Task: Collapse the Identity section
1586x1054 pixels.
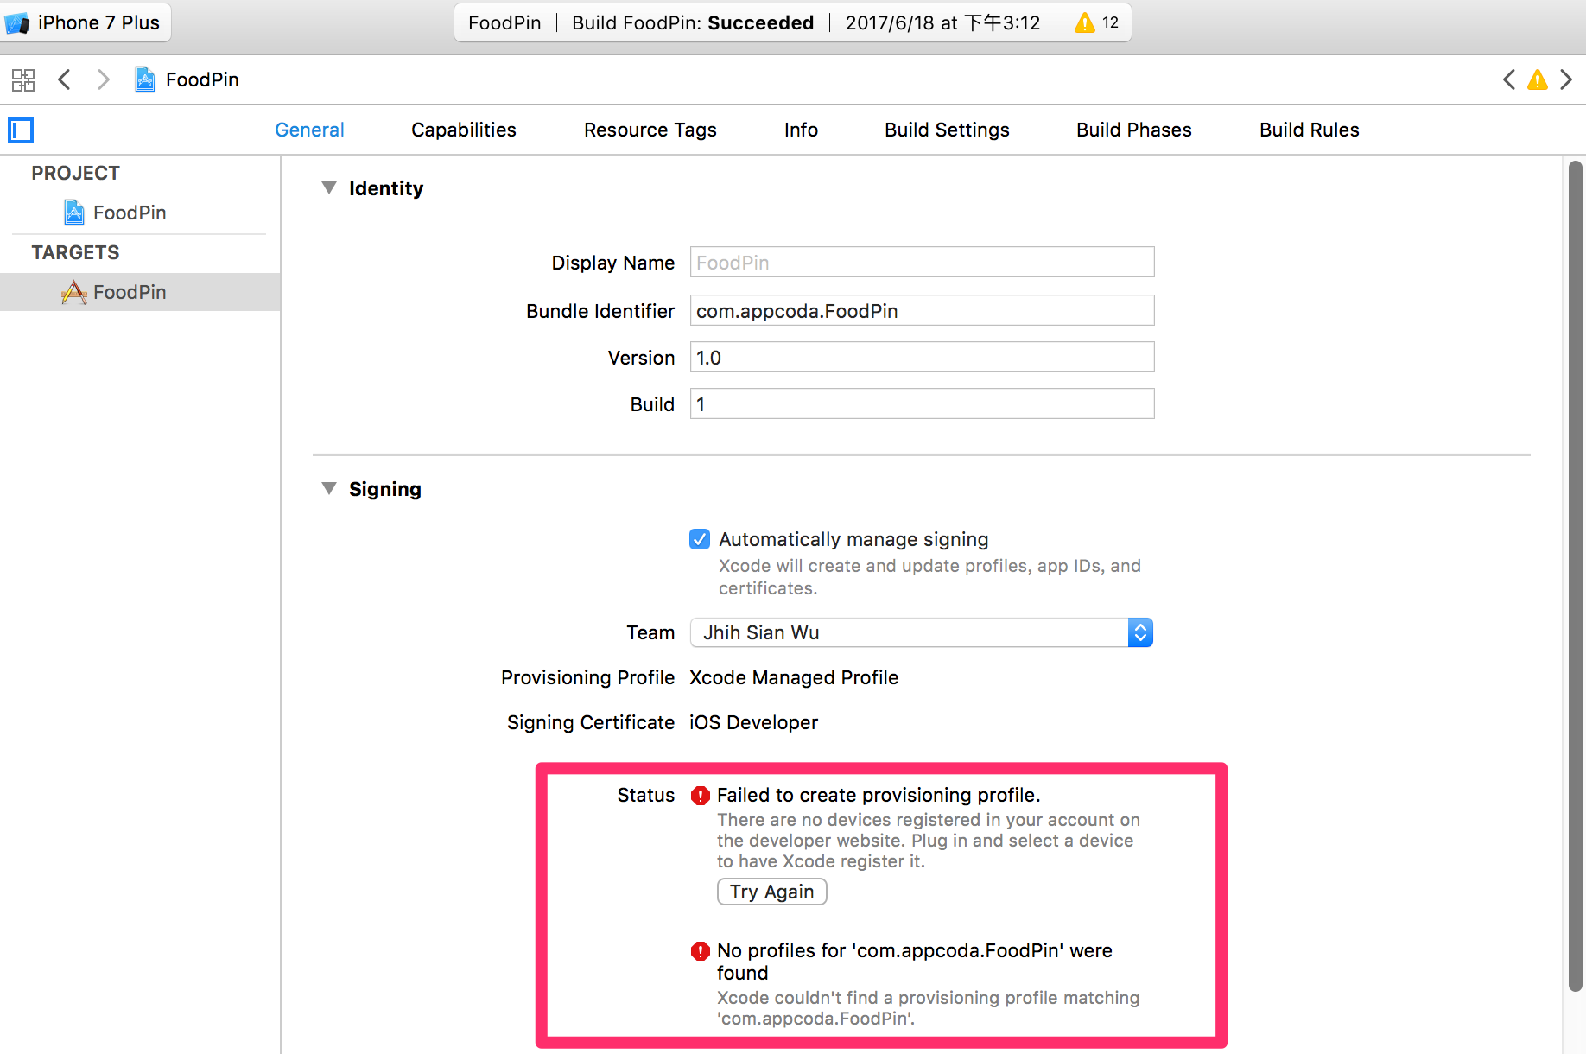Action: [x=329, y=187]
